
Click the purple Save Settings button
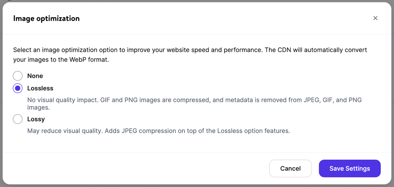point(350,168)
